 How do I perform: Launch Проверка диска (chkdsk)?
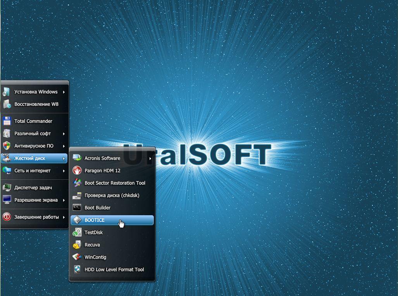pyautogui.click(x=112, y=195)
